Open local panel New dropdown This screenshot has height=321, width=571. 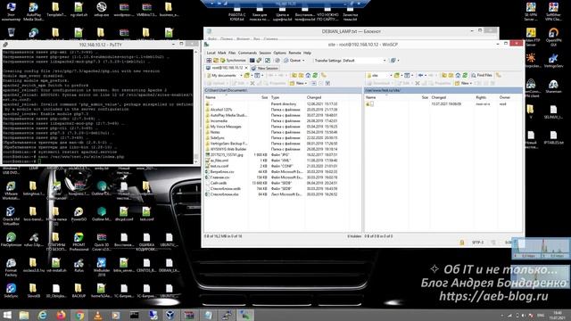(x=299, y=83)
